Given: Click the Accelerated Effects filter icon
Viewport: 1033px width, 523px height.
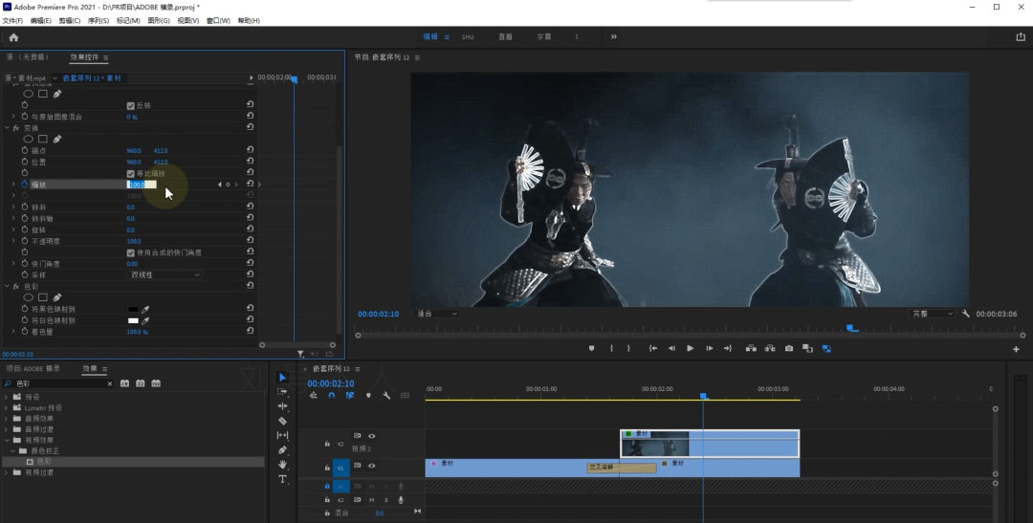Looking at the screenshot, I should (x=124, y=383).
